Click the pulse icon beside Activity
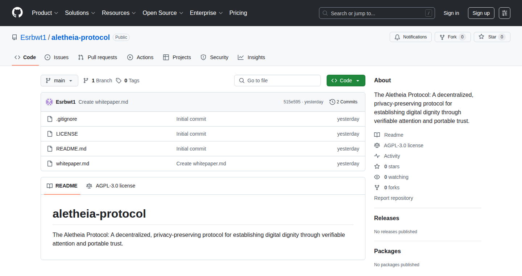The width and height of the screenshot is (522, 276). [377, 156]
